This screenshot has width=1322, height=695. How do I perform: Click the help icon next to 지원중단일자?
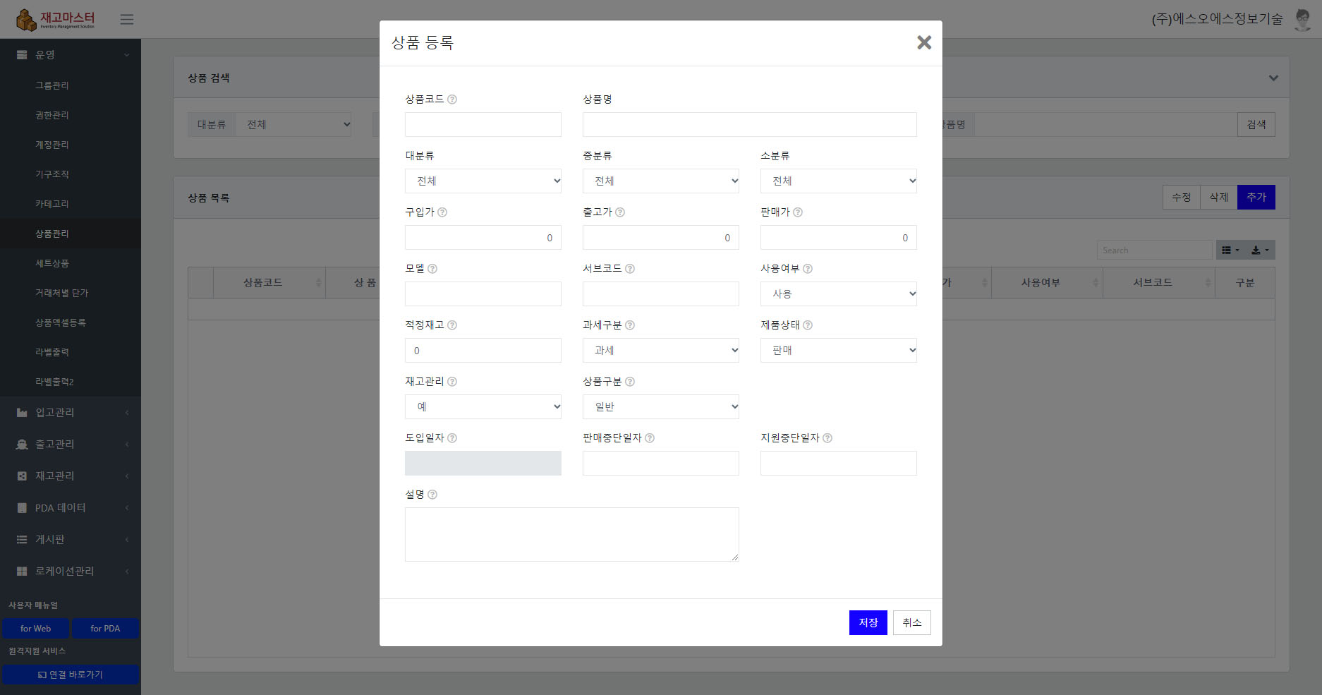(827, 438)
